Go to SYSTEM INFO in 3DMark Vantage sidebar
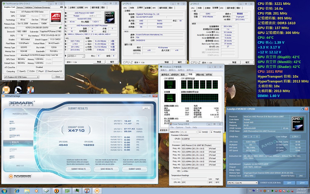The image size is (310, 194). coord(15,135)
